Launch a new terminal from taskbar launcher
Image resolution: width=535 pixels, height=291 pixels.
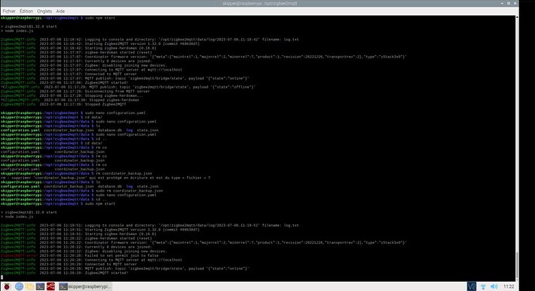40,286
